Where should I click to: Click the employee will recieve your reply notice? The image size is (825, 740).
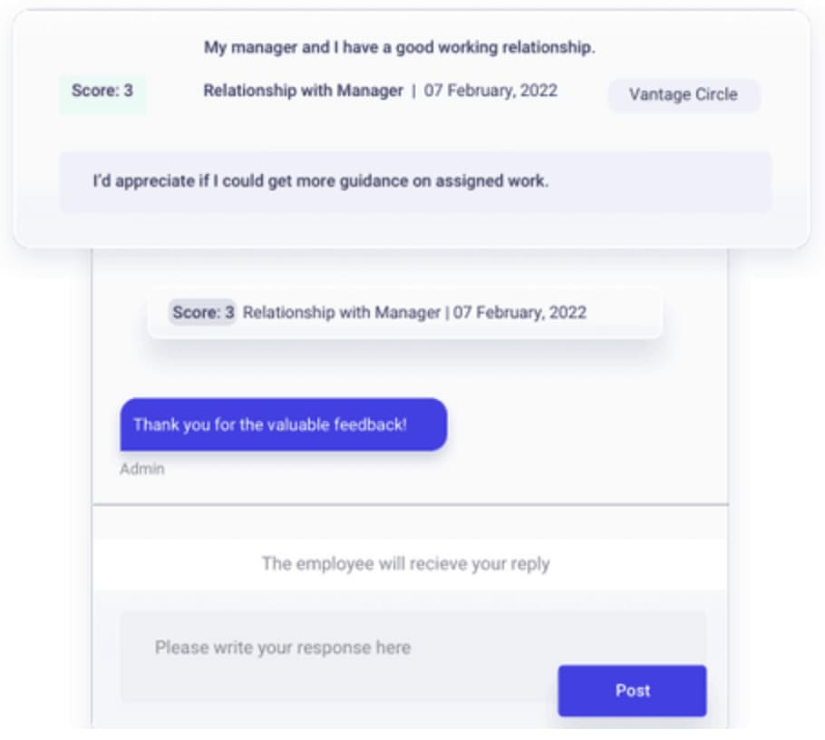[x=405, y=564]
